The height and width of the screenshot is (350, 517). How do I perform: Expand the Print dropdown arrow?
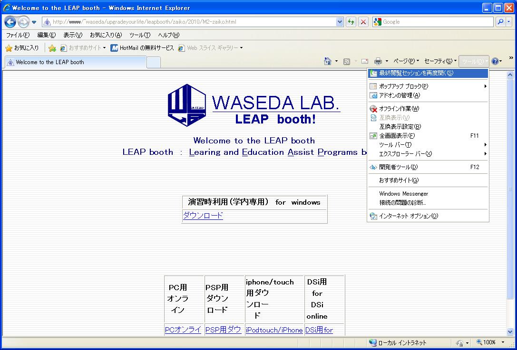[387, 61]
